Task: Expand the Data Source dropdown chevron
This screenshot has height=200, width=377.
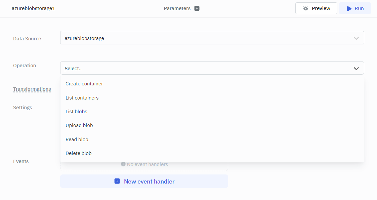Action: [x=357, y=38]
